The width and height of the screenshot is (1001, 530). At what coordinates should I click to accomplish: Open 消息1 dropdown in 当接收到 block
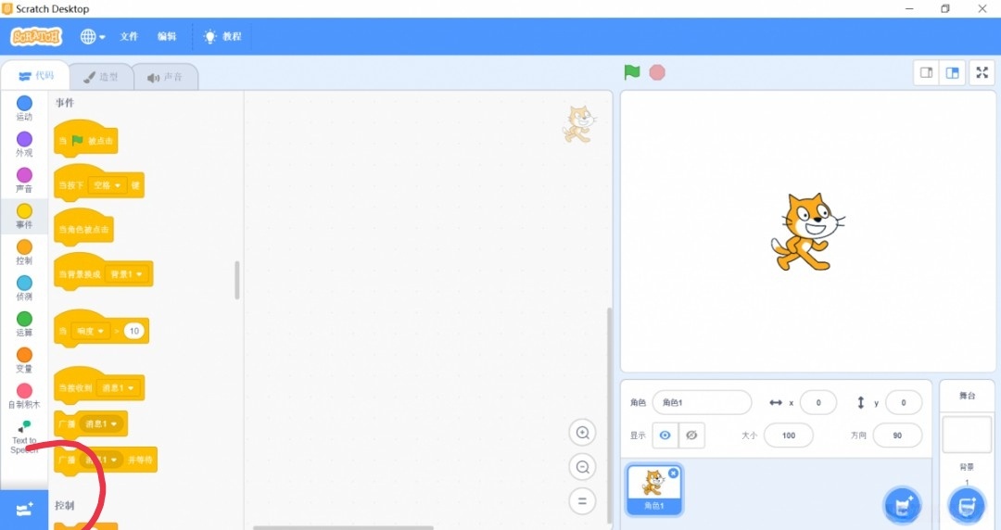coord(117,387)
